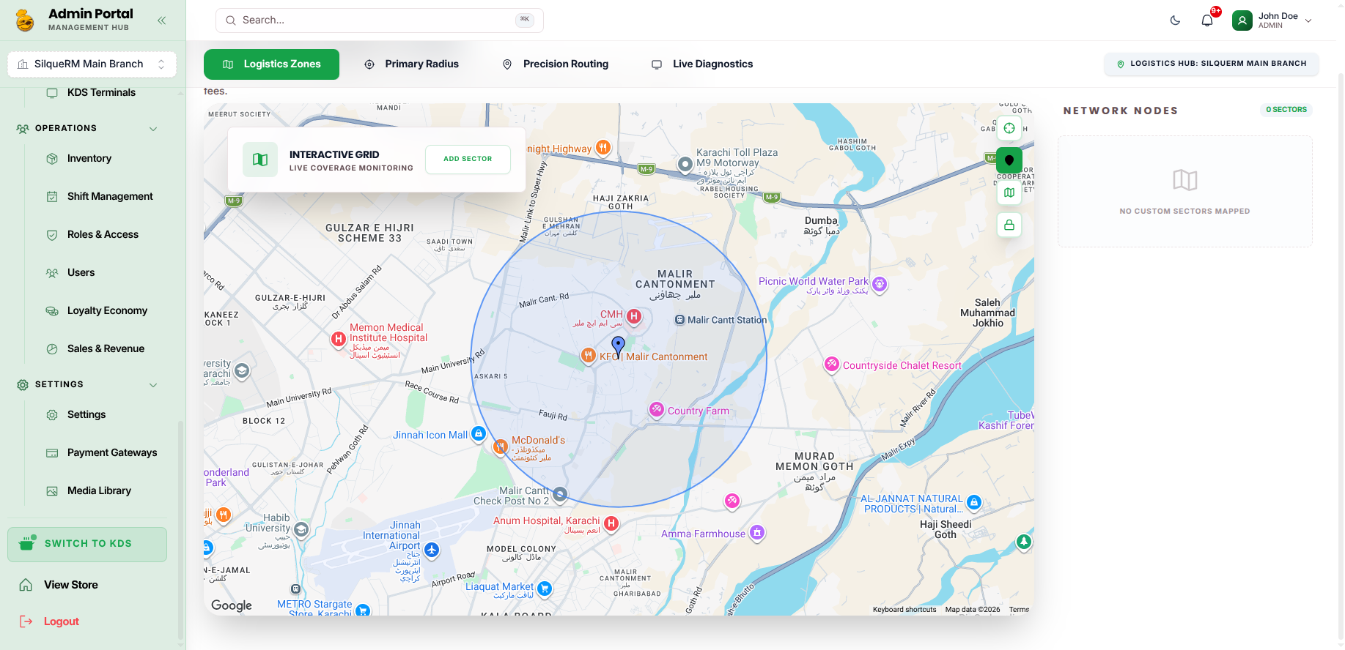Click the Karachi Toll Plaza marker

point(685,165)
